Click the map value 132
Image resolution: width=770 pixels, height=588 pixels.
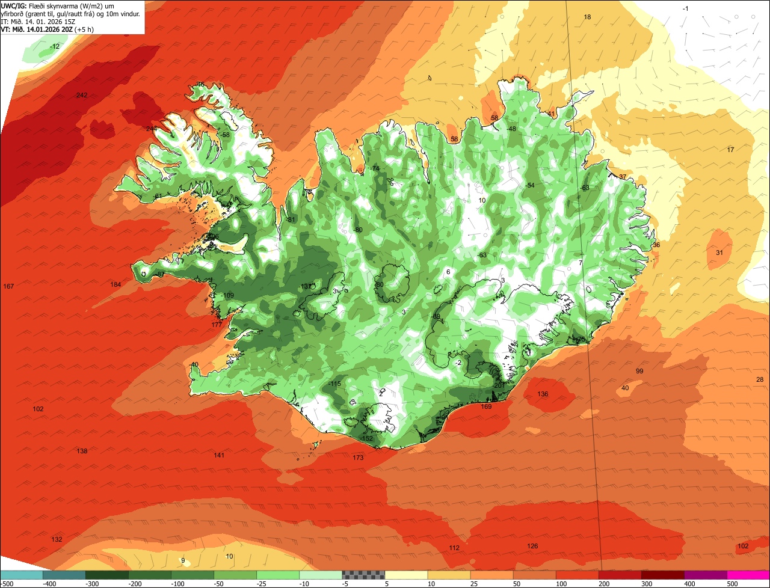57,539
